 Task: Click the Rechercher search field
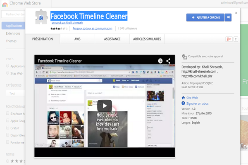point(14,14)
